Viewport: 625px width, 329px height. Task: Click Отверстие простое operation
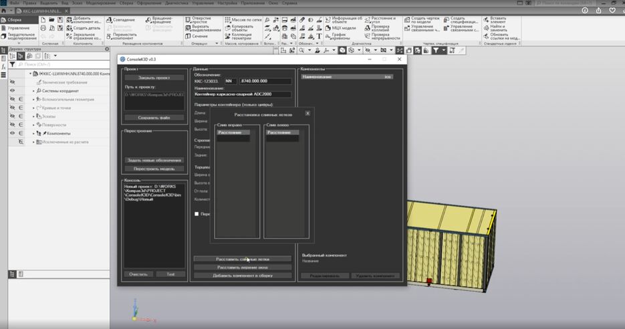pos(198,20)
